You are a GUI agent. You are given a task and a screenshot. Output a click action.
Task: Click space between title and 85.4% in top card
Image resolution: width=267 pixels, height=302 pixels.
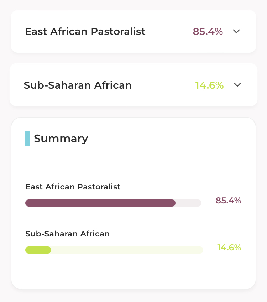(x=169, y=31)
